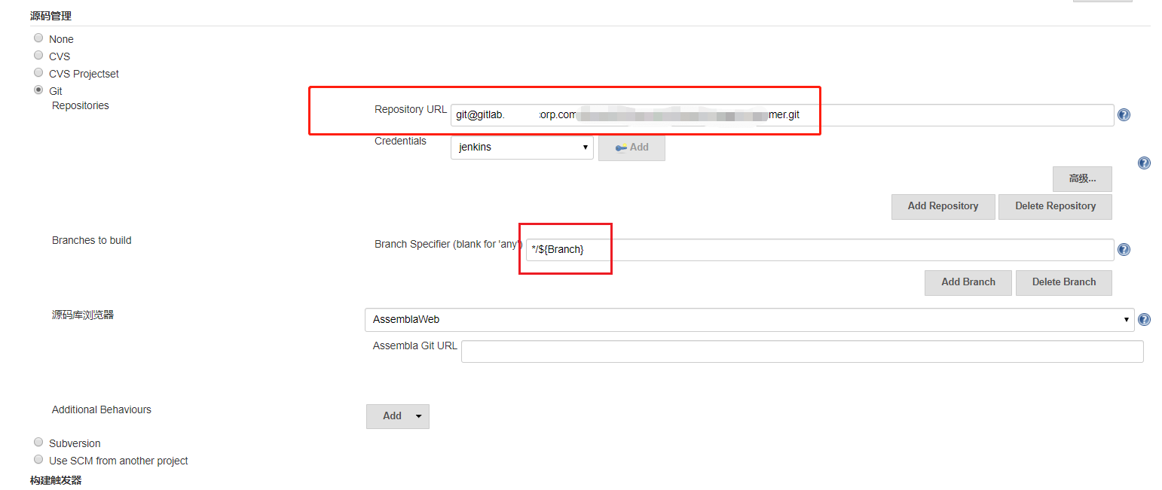Click the Credentials label
Viewport: 1162px width, 490px height.
(400, 142)
